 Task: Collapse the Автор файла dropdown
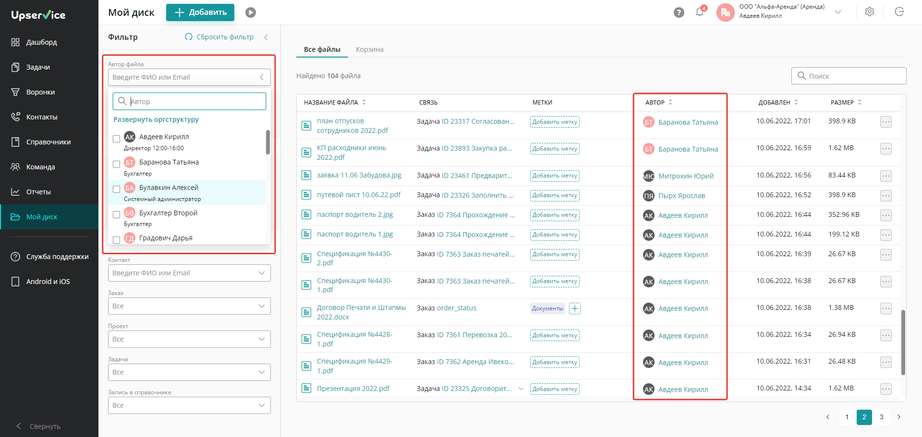click(262, 77)
